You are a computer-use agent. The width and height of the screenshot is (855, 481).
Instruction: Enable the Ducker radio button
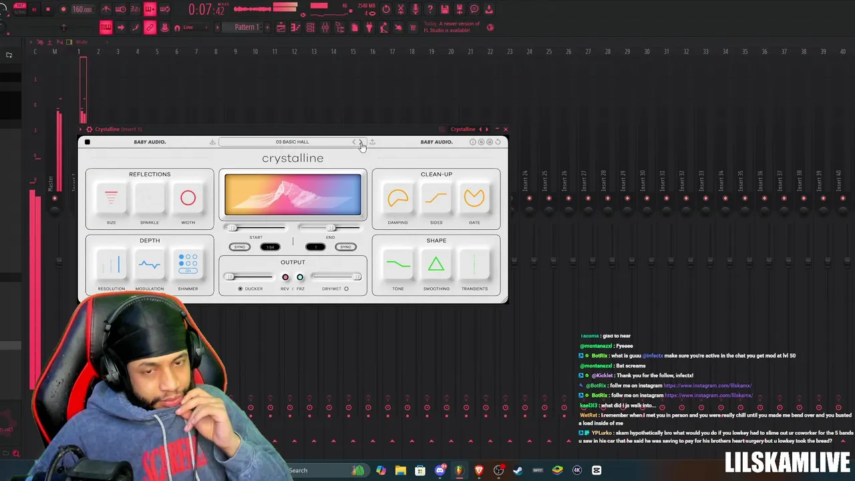click(240, 289)
